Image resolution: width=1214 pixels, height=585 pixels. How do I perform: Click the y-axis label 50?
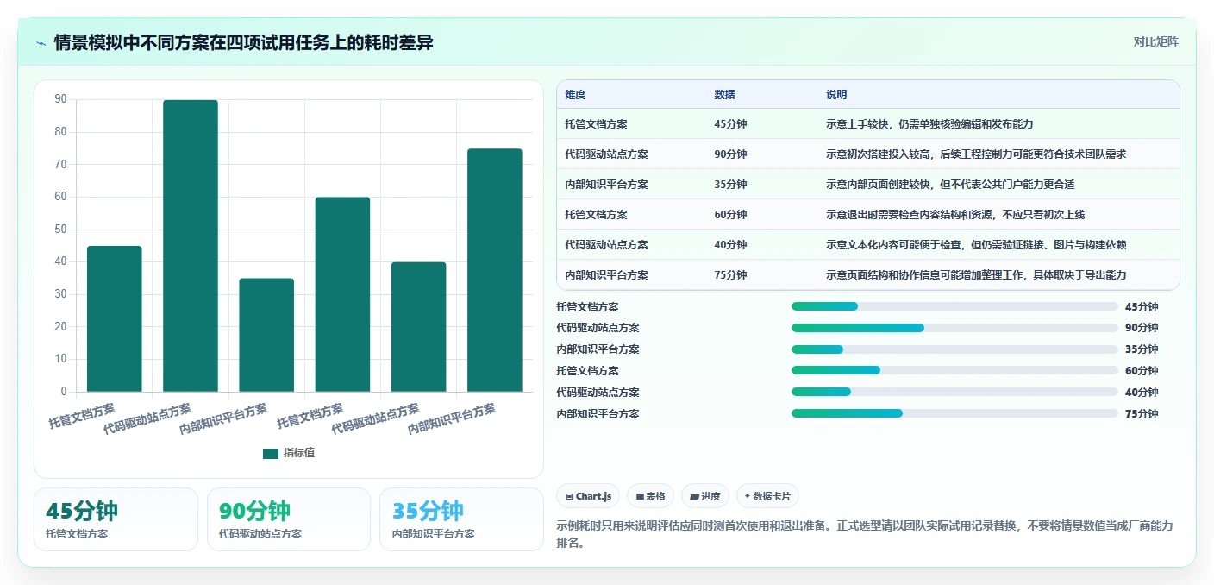pos(60,230)
